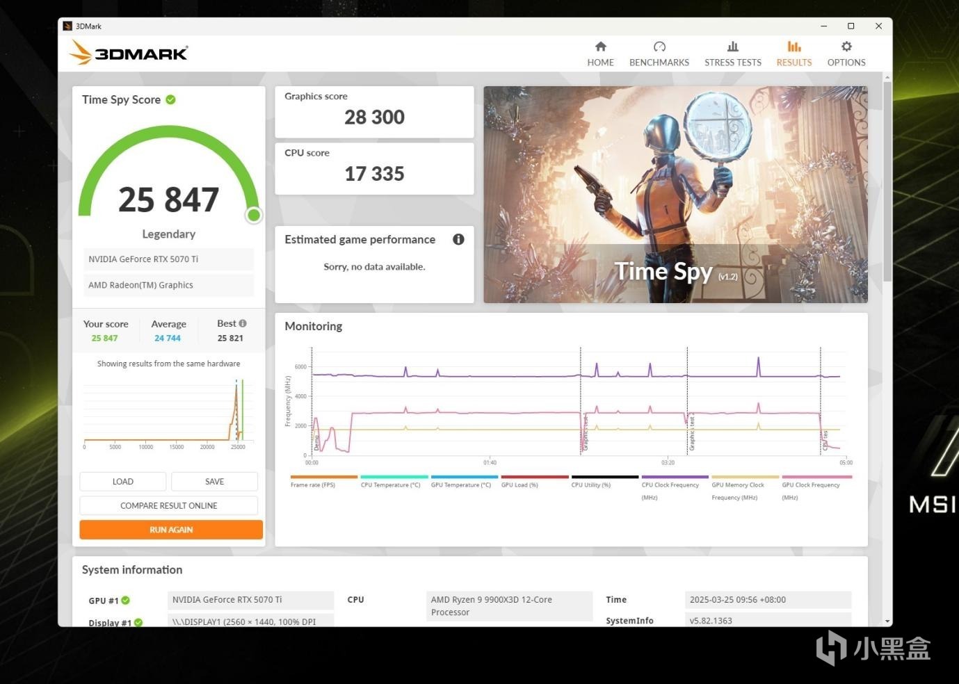The image size is (959, 684).
Task: Click the Time value 2025-03-25 09:56
Action: click(768, 600)
